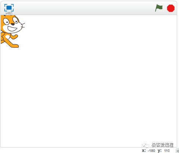Click the v461 version label
This screenshot has height=153, width=179.
9,13
